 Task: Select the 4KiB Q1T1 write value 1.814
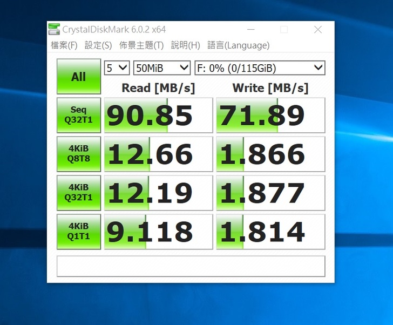tap(270, 232)
